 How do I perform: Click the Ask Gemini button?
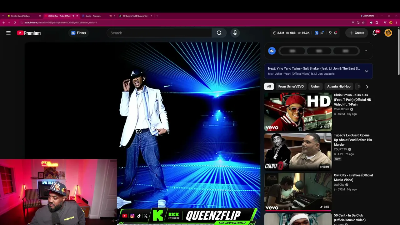367,16
